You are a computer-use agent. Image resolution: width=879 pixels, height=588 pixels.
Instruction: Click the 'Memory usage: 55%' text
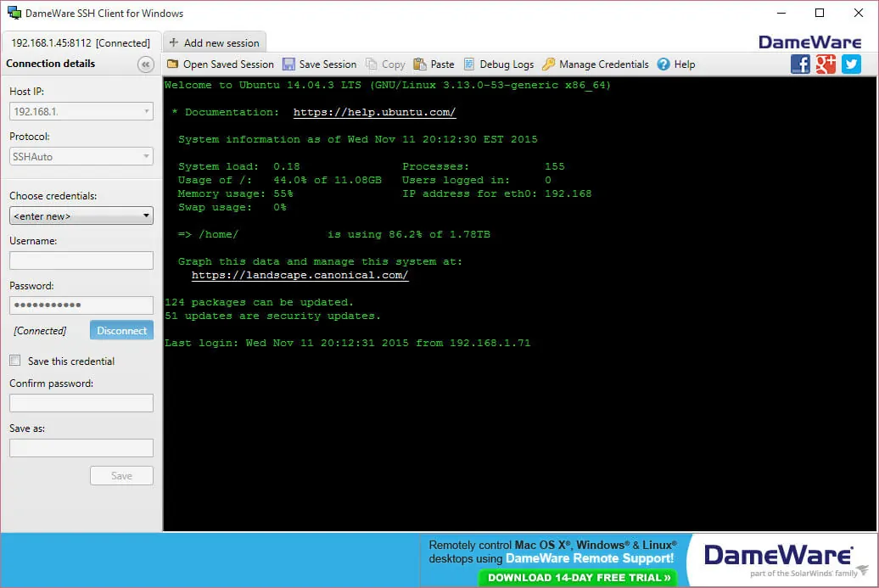tap(236, 193)
